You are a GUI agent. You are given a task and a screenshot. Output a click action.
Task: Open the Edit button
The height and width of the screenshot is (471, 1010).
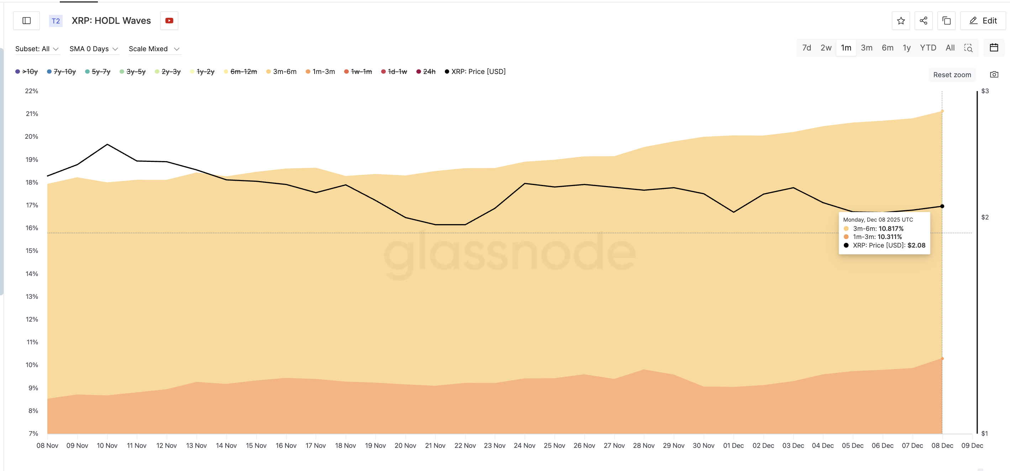click(983, 20)
